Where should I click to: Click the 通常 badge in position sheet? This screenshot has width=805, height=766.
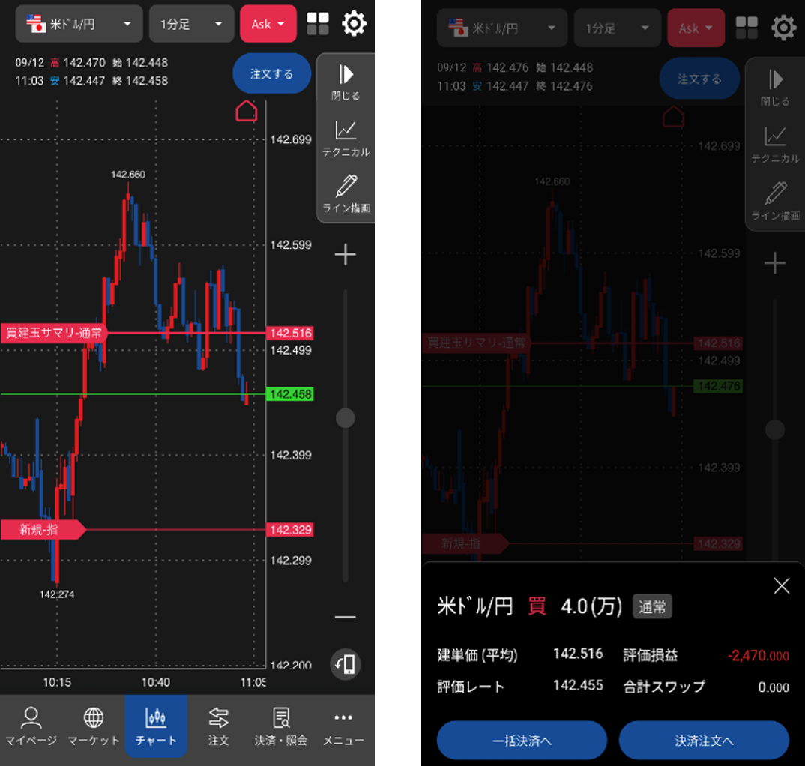coord(652,607)
